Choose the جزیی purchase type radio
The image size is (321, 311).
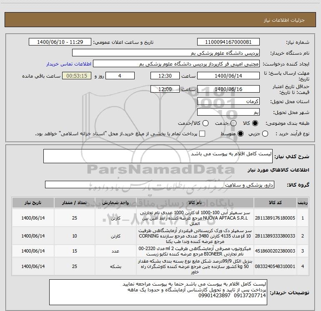point(265,134)
